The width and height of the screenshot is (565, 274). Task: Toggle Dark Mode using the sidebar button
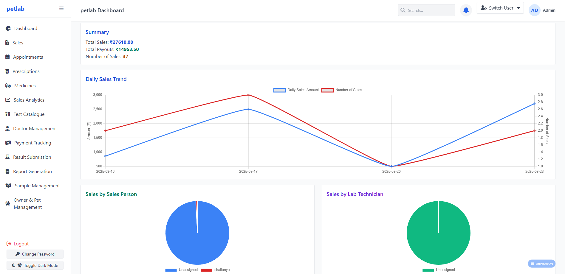click(x=35, y=265)
